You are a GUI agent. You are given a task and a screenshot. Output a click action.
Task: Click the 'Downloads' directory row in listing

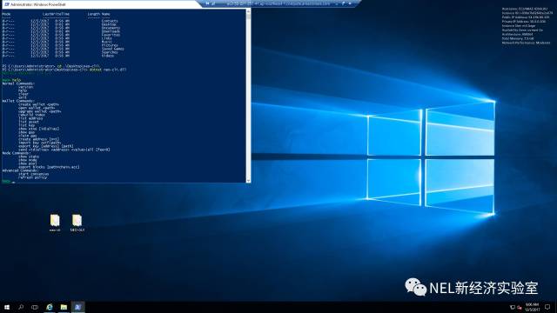pyautogui.click(x=61, y=31)
